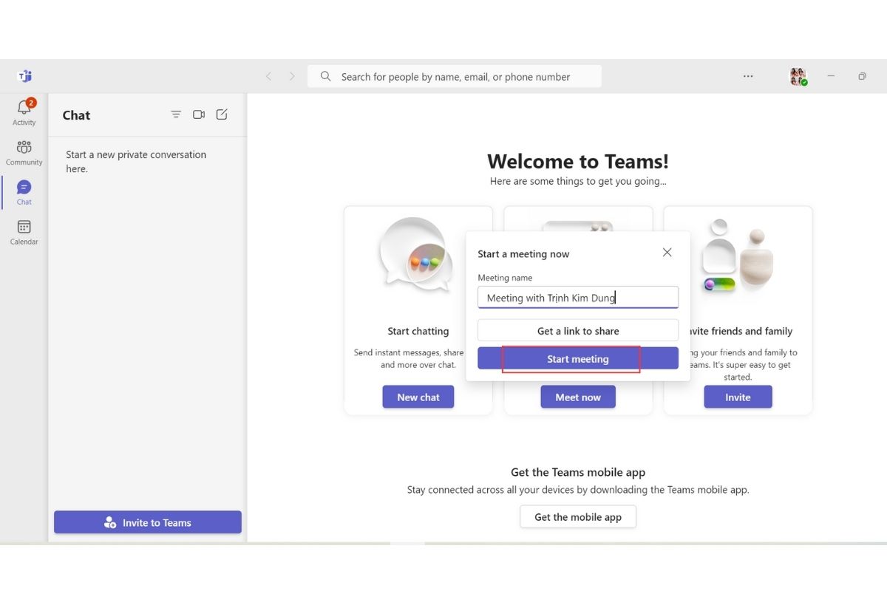Open the profile picture avatar
The height and width of the screenshot is (591, 887).
tap(798, 76)
